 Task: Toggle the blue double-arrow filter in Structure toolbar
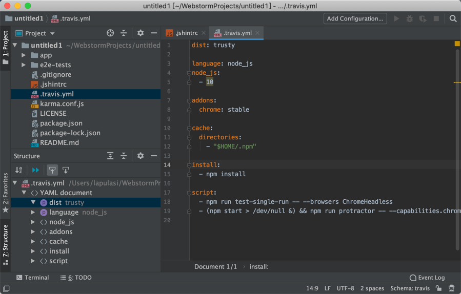[35, 170]
